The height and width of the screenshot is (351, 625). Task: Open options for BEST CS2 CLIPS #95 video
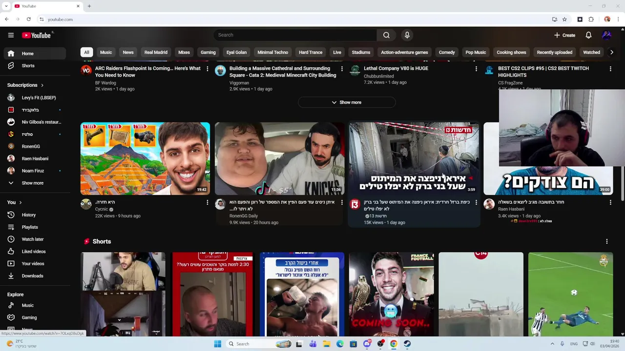pyautogui.click(x=610, y=69)
